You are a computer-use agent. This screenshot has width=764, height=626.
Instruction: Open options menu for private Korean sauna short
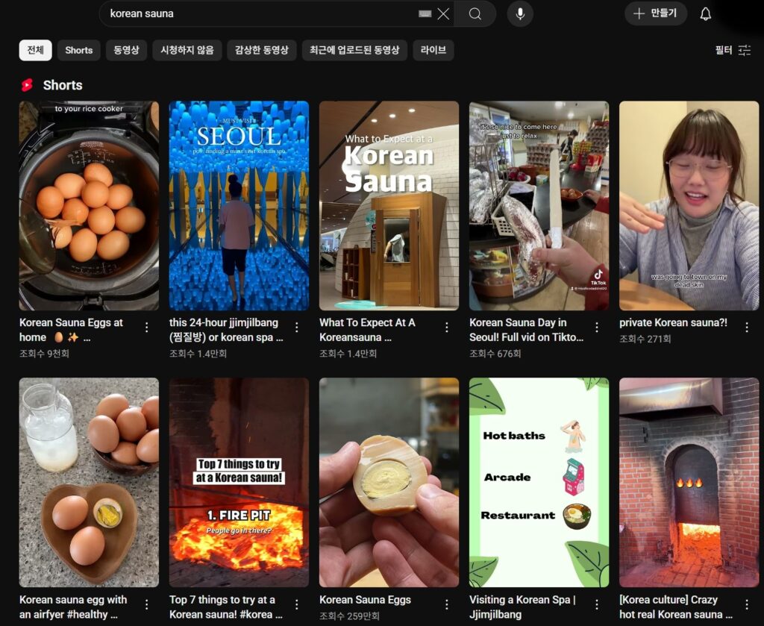pyautogui.click(x=747, y=328)
